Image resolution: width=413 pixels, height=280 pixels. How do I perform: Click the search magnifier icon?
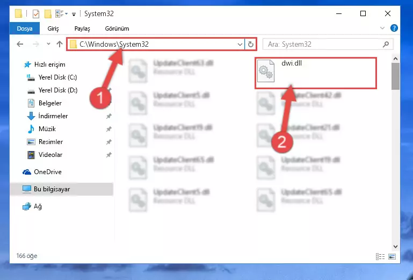[x=386, y=44]
